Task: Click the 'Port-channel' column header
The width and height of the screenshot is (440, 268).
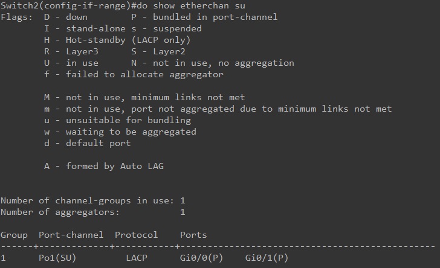Action: point(71,235)
